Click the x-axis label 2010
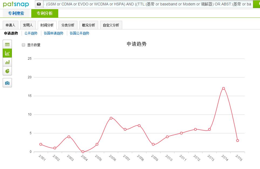260x169 pixels. click(169, 158)
